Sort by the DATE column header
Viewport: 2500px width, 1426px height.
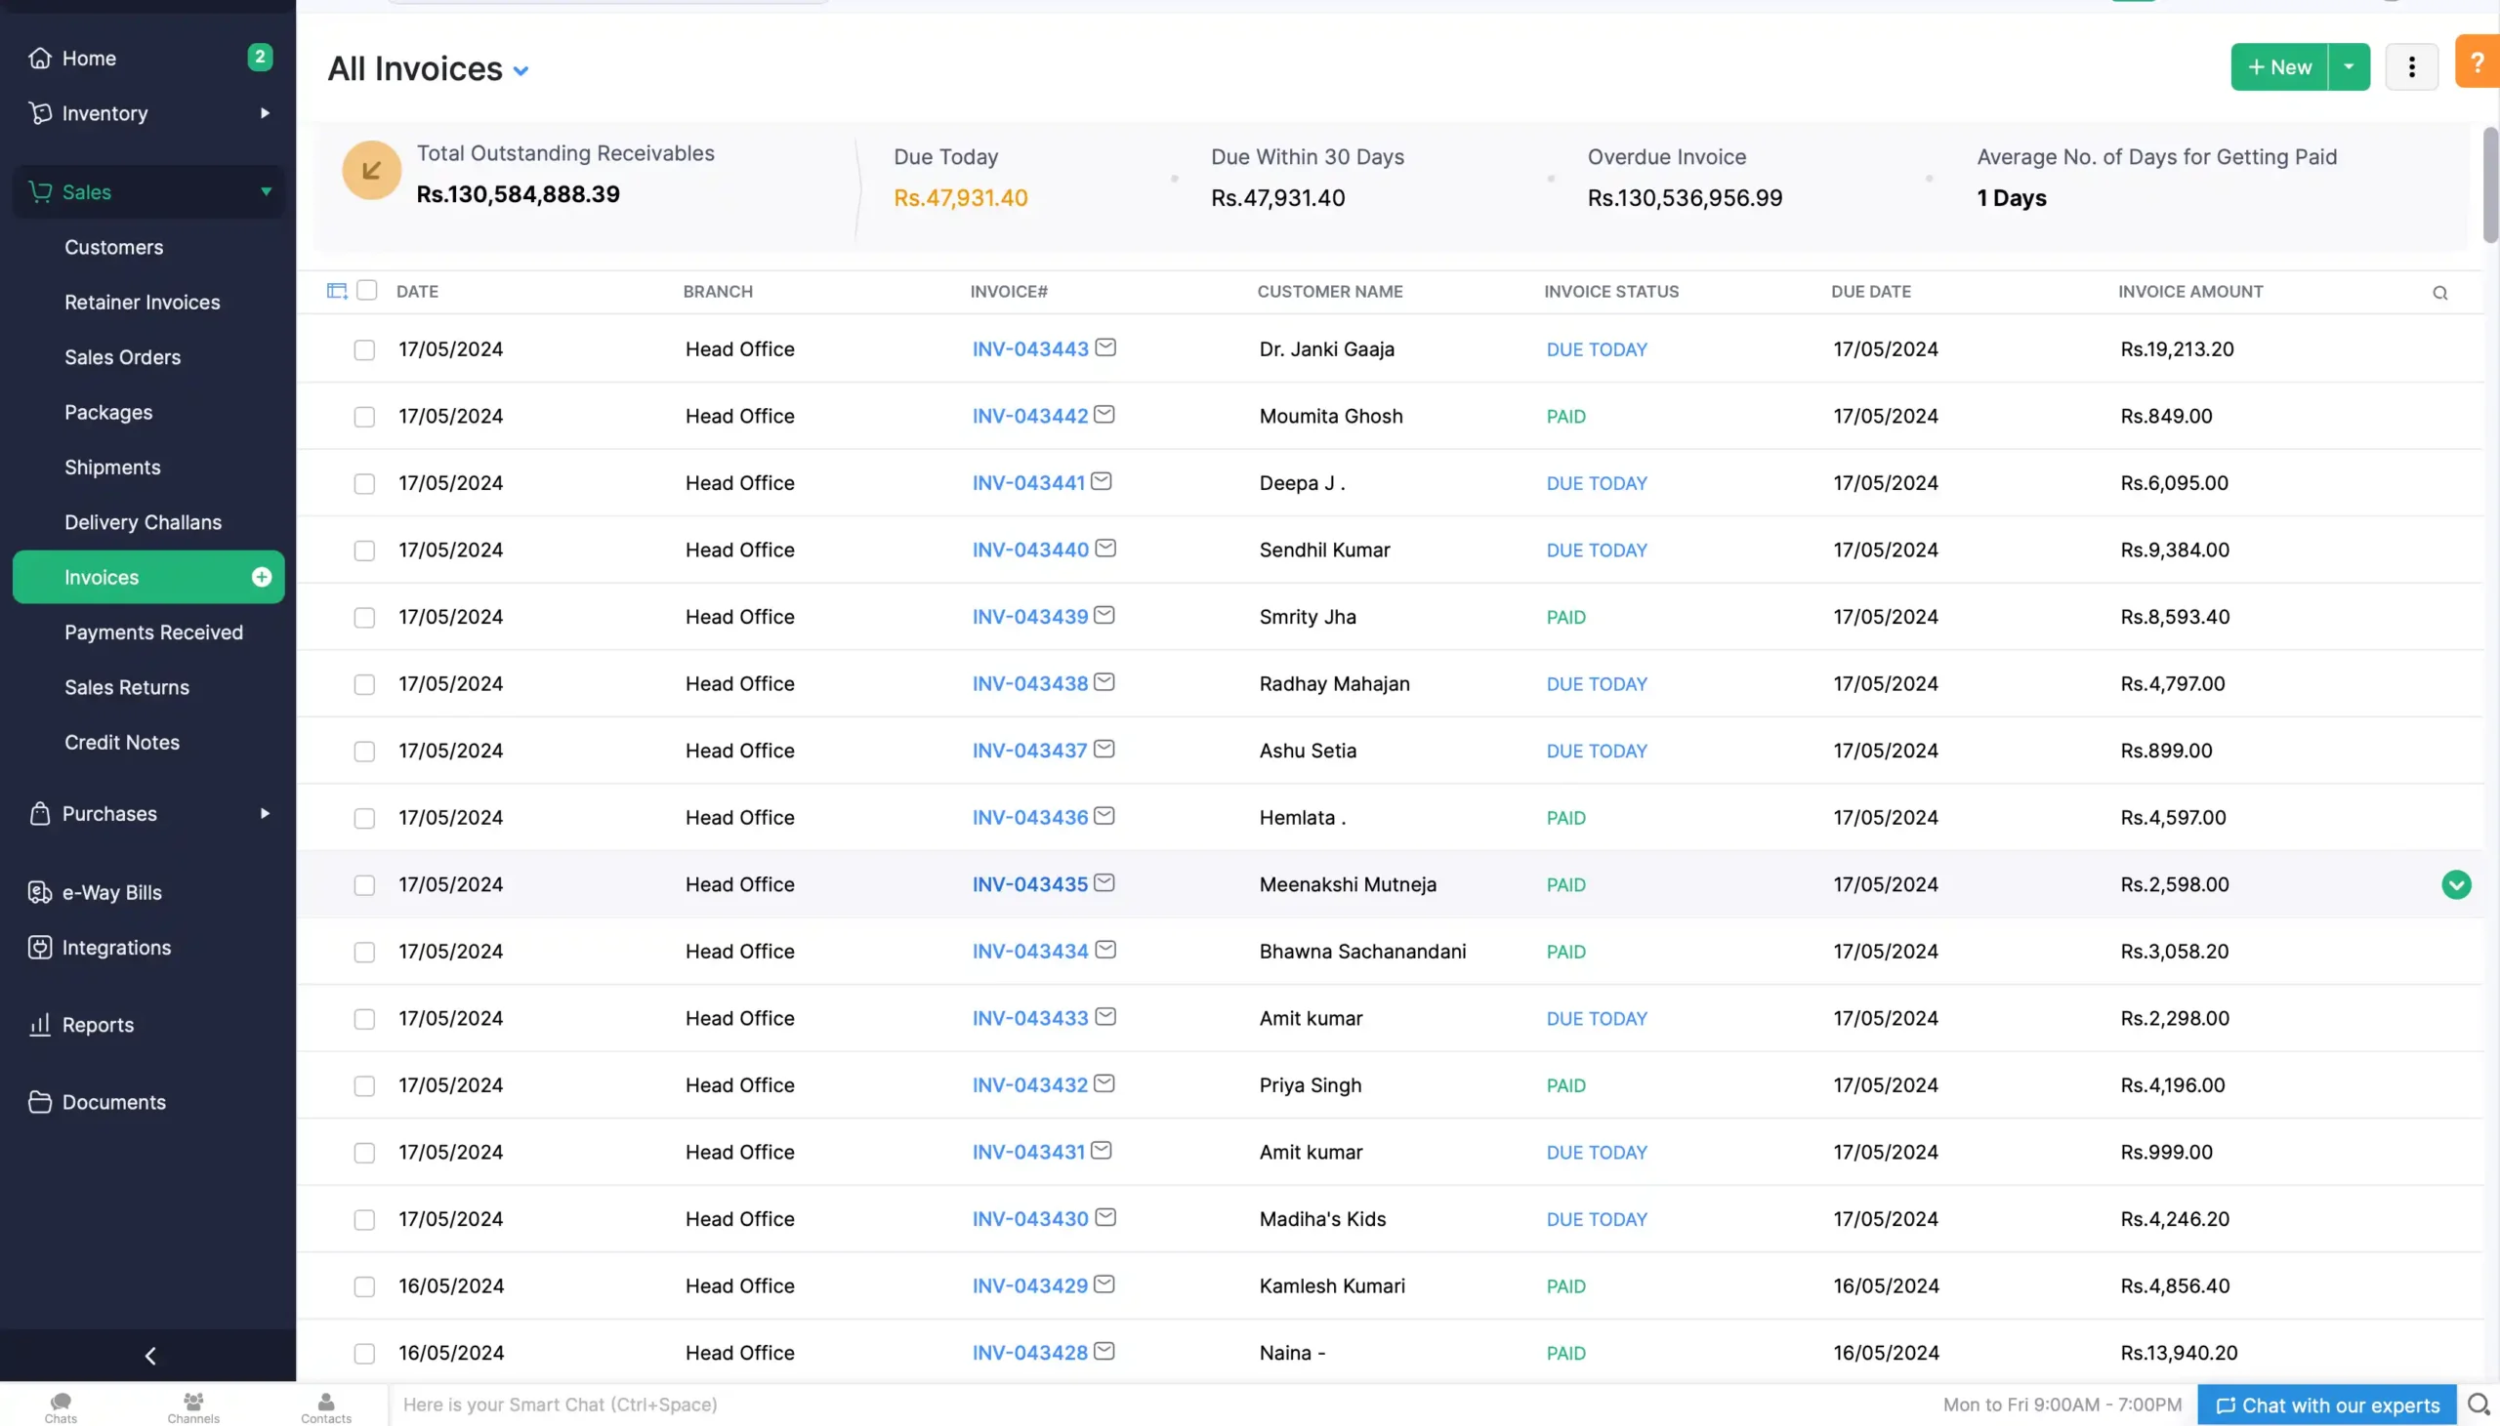[417, 291]
